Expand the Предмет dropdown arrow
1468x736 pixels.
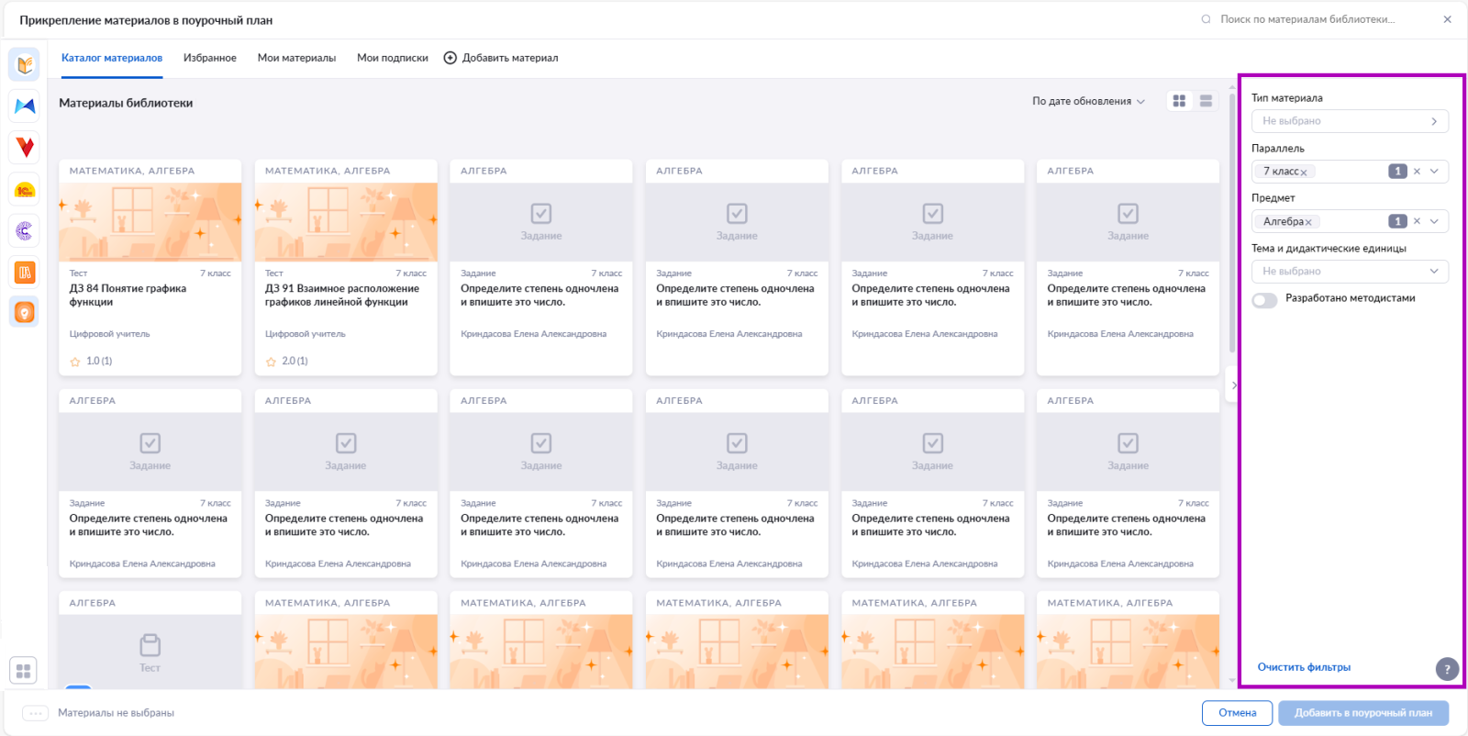tap(1434, 221)
